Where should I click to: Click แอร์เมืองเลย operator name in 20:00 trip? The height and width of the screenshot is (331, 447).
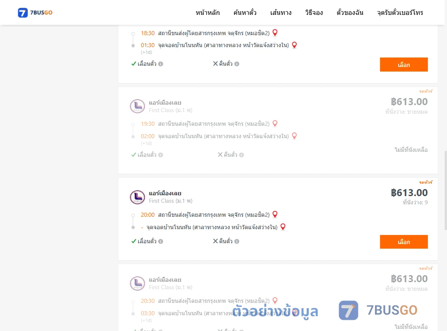165,193
